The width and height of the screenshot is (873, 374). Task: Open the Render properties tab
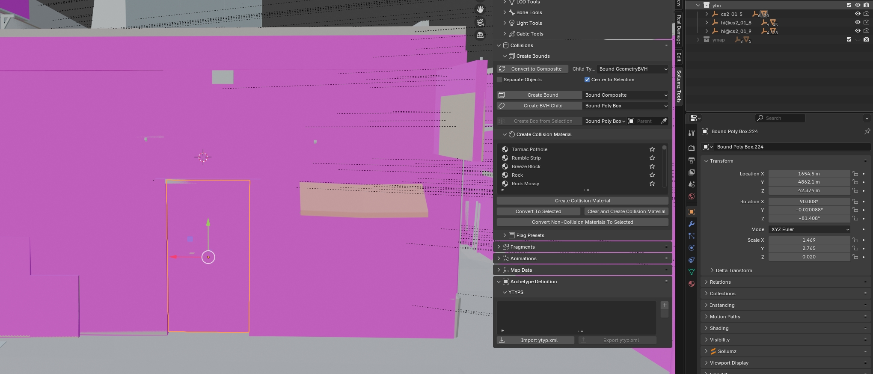[691, 148]
